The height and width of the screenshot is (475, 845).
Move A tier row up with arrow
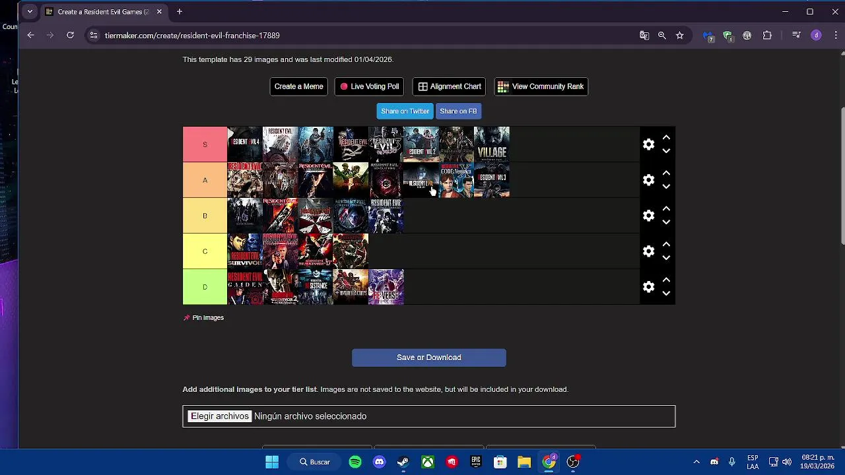tap(666, 173)
